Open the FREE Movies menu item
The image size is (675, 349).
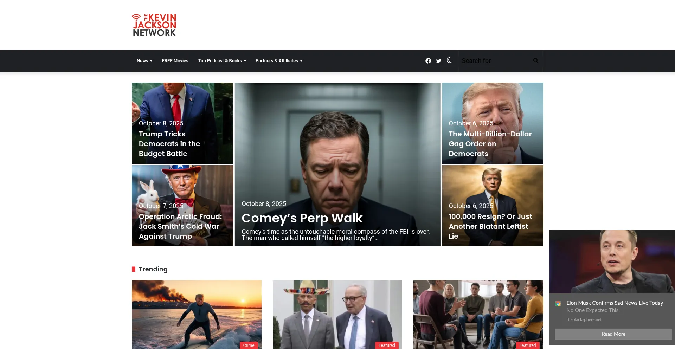click(175, 61)
